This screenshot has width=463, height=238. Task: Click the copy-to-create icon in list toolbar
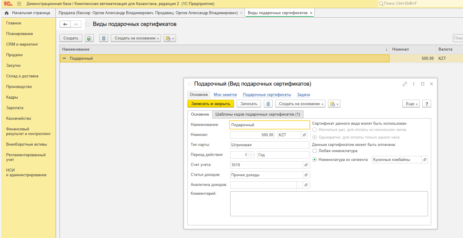[89, 38]
